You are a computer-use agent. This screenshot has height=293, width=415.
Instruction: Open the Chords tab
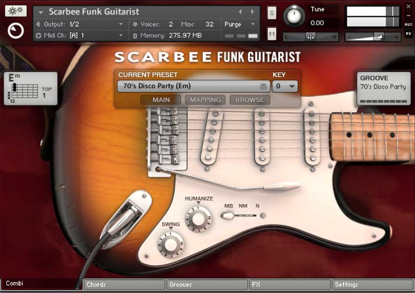(124, 285)
